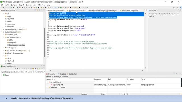Click the Save toolbar icon
Viewport: 182px width, 102px height.
coord(6,8)
